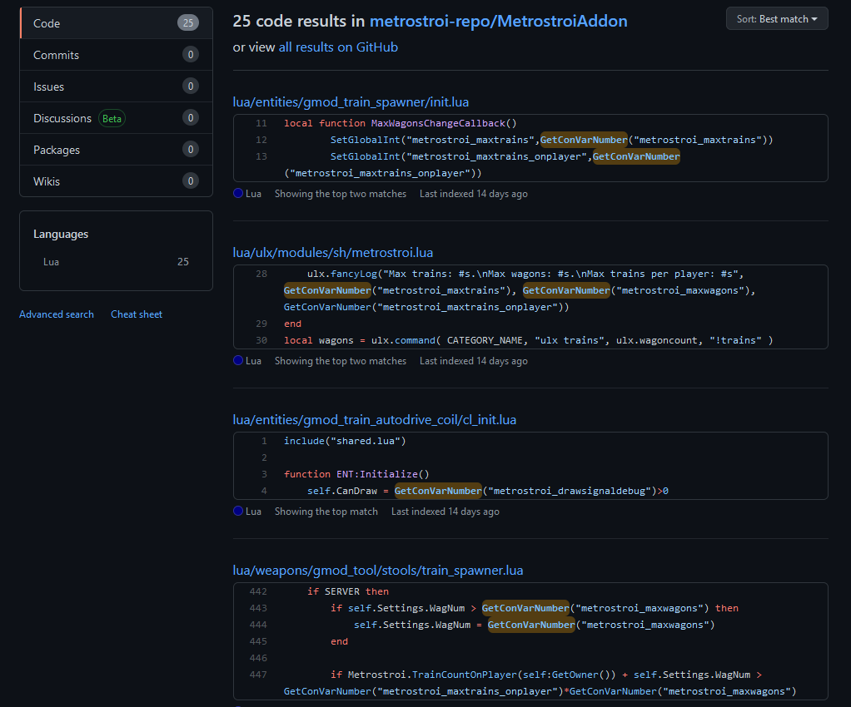Click the "0" badge next to Issues
The width and height of the screenshot is (851, 707).
190,86
